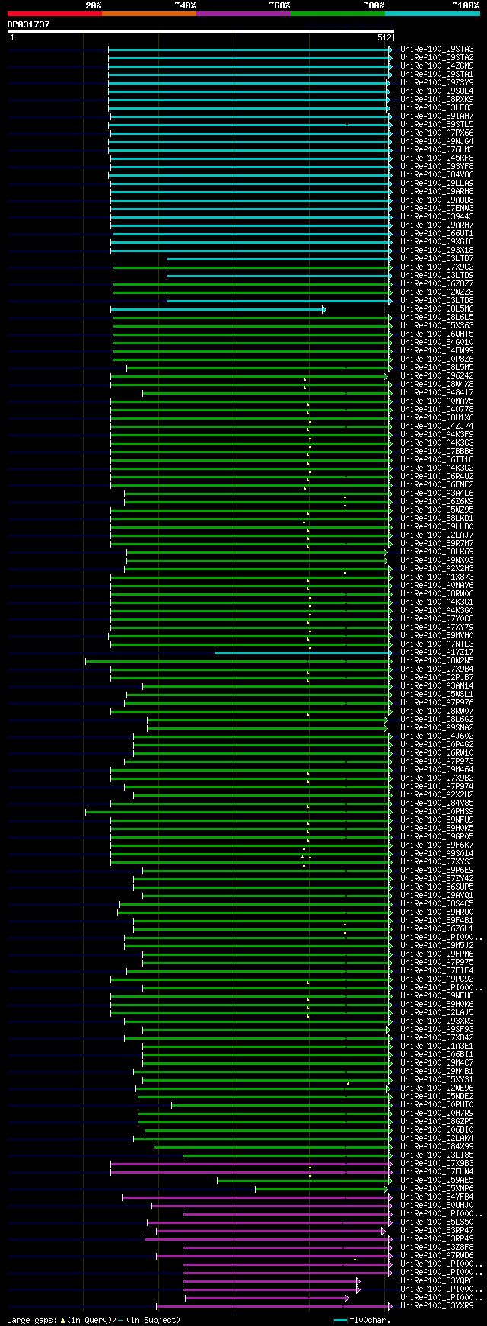This screenshot has width=487, height=1326.
Task: Select the label UniRef100_B8LKD1
Action: tap(437, 519)
